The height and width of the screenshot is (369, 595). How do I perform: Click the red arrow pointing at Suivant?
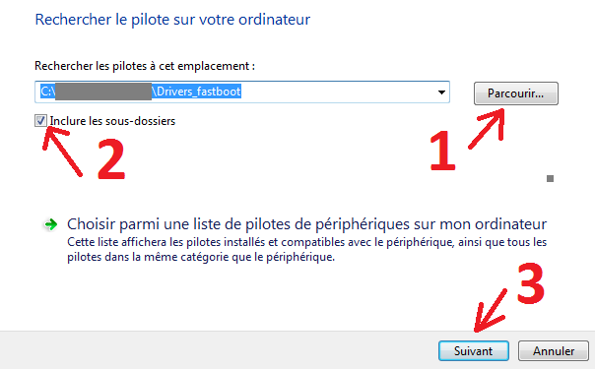coord(490,310)
